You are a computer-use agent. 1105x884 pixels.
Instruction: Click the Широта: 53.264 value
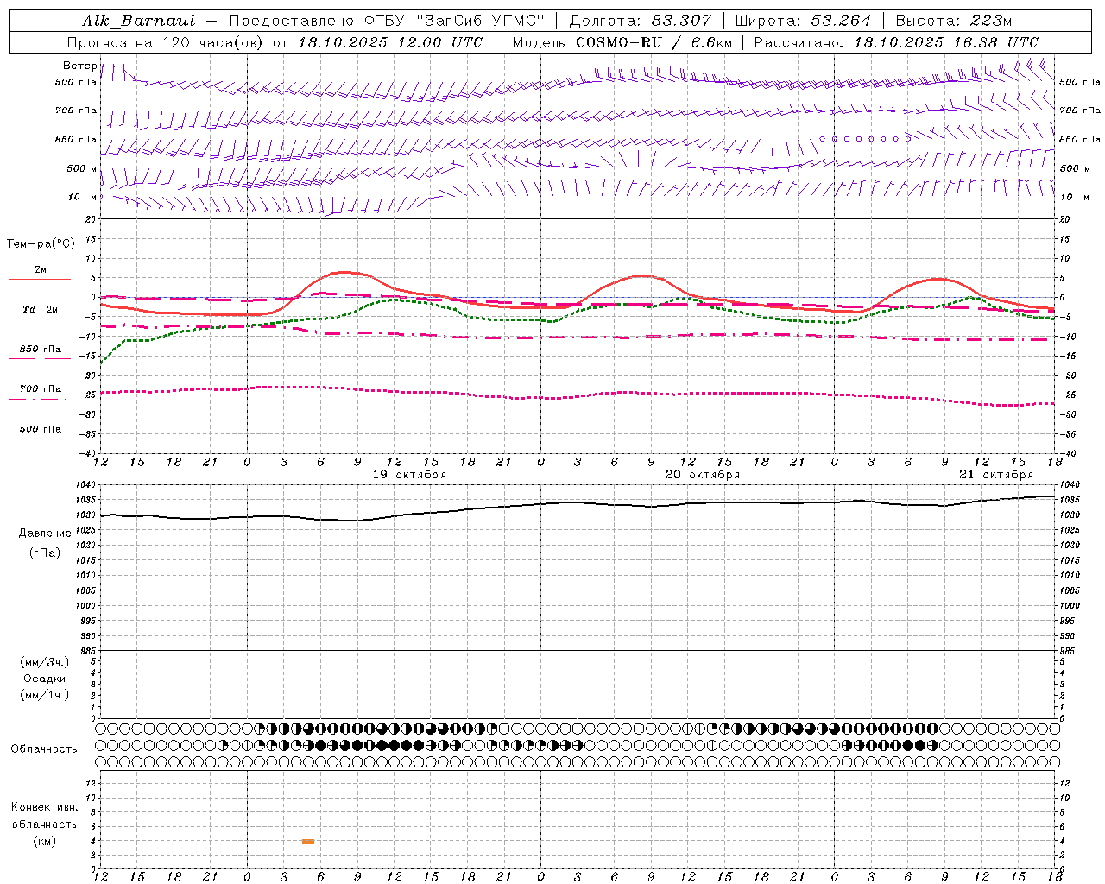[803, 21]
